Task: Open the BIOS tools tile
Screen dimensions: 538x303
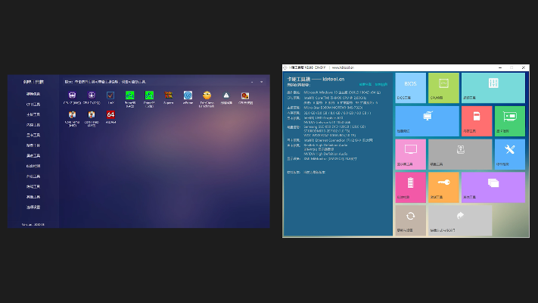Action: pos(410,87)
